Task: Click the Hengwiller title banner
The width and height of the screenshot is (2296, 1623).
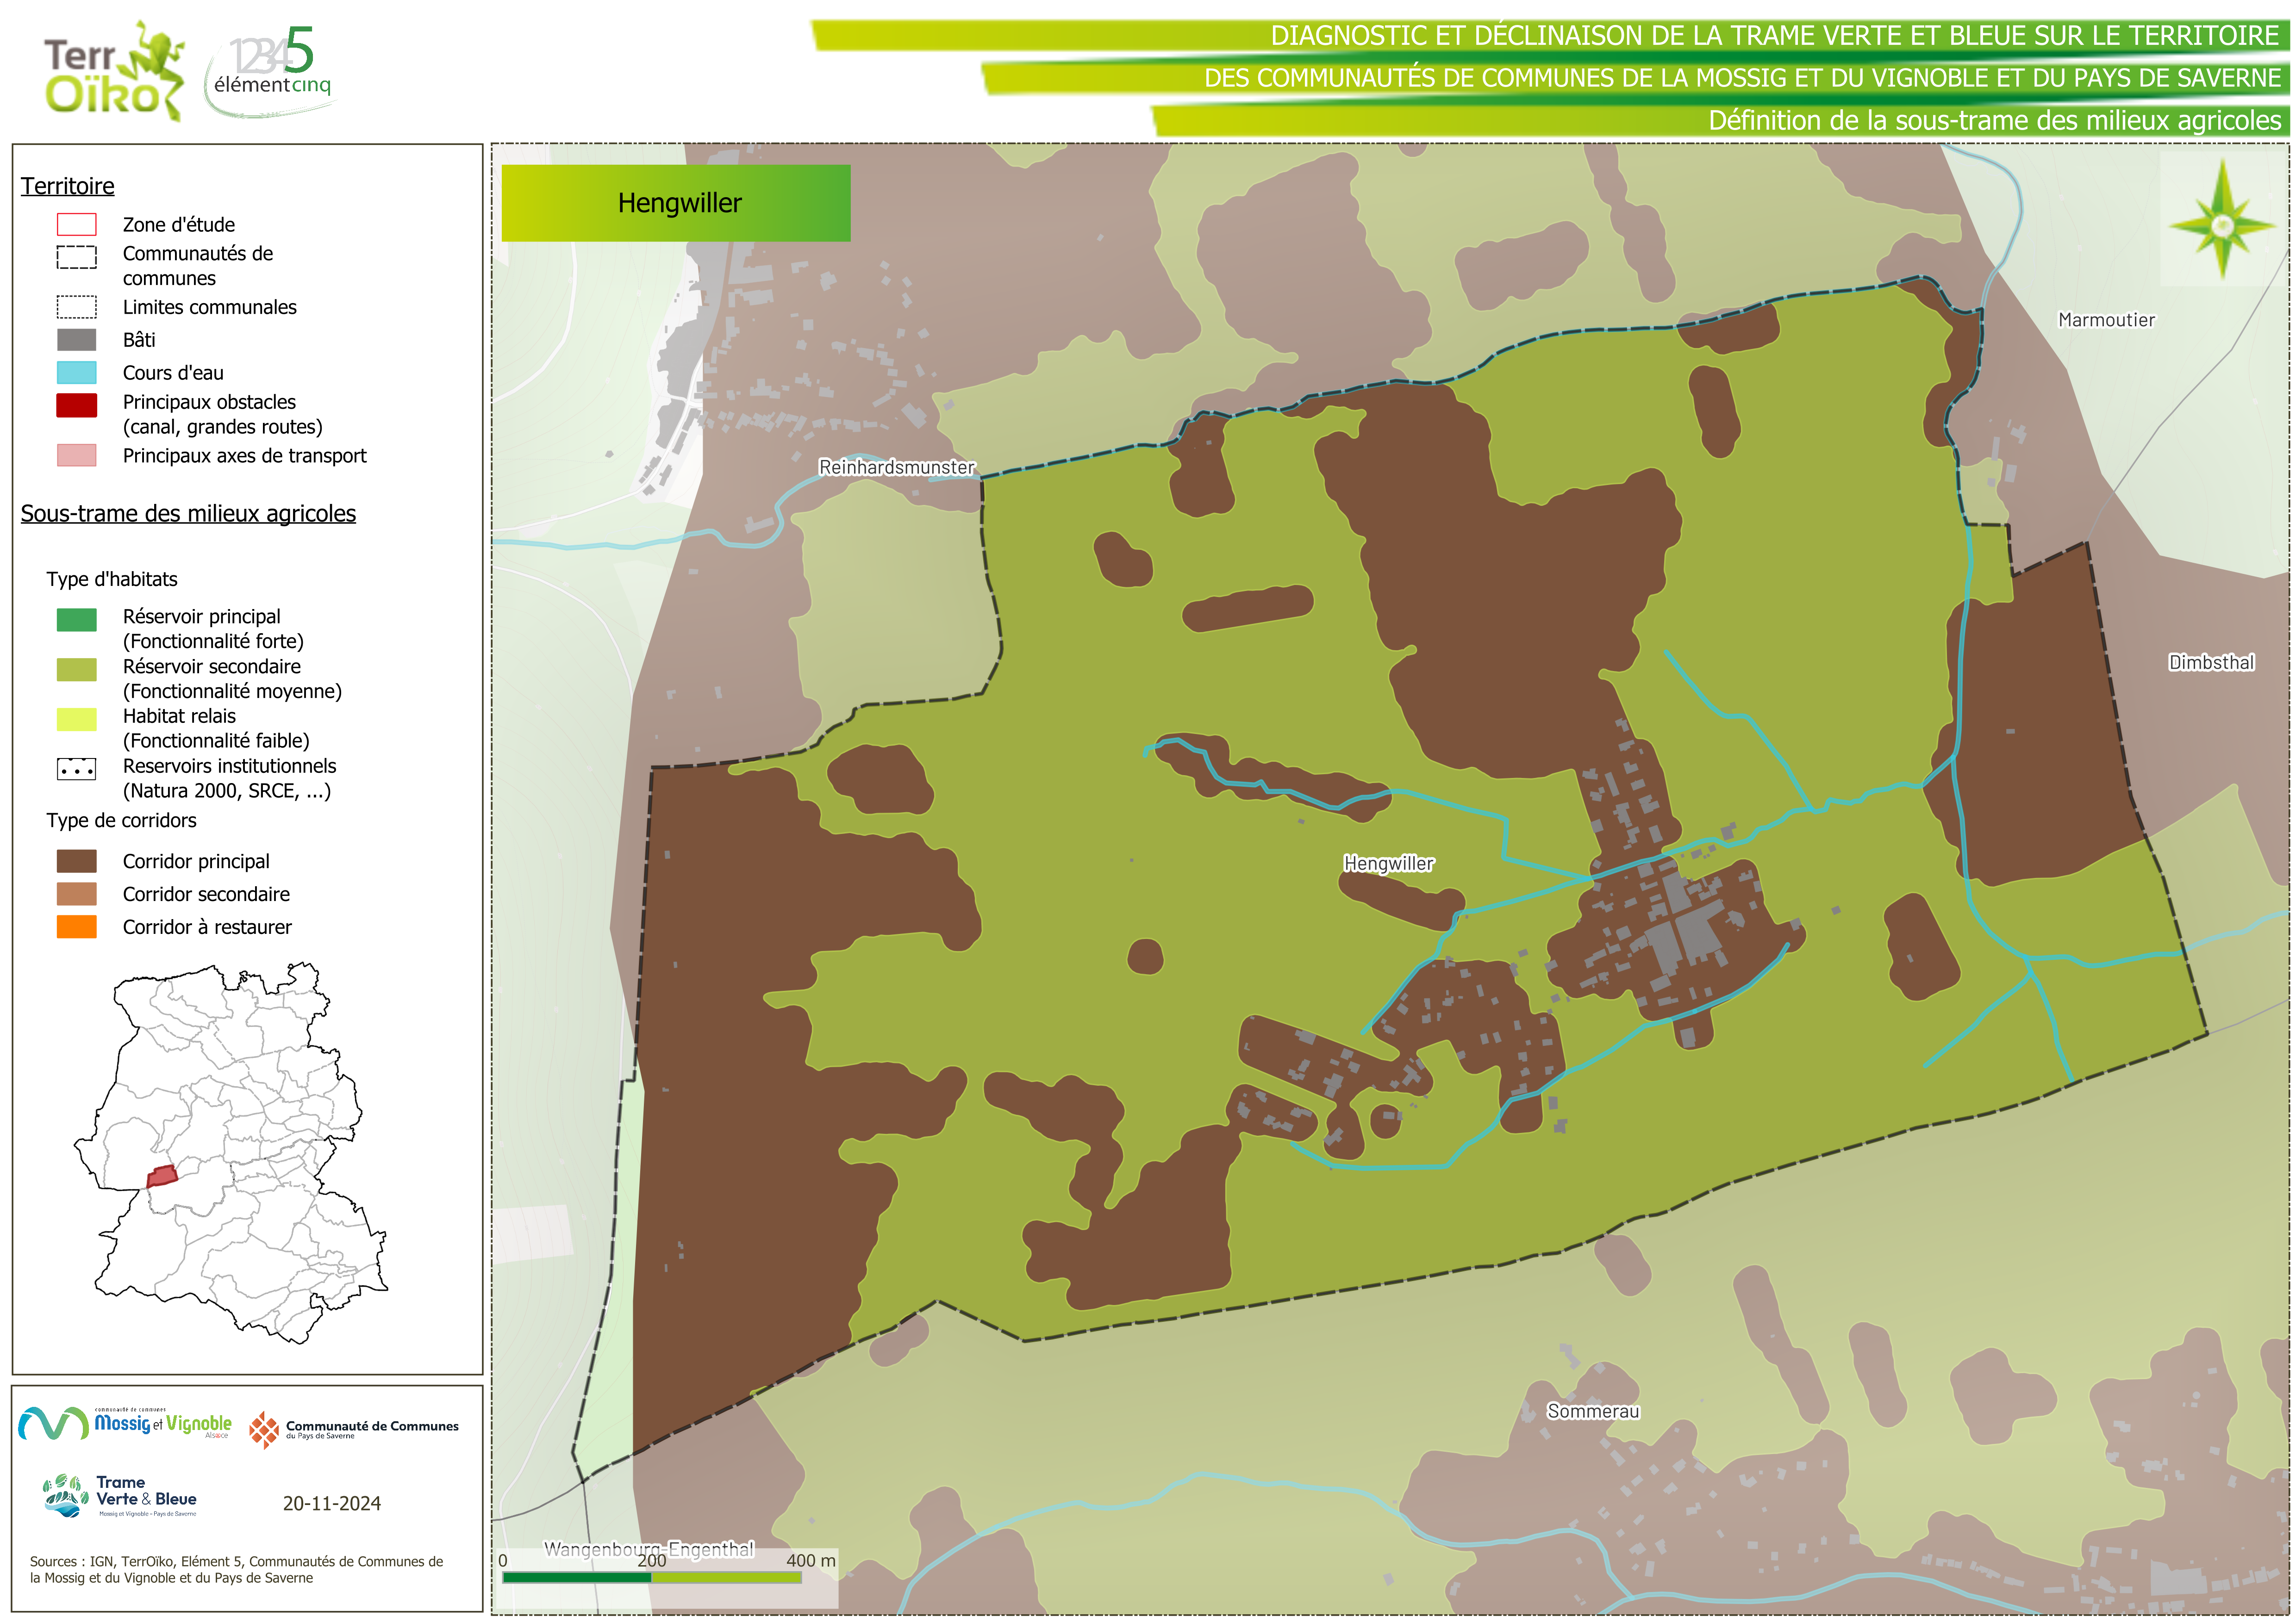Action: 676,203
